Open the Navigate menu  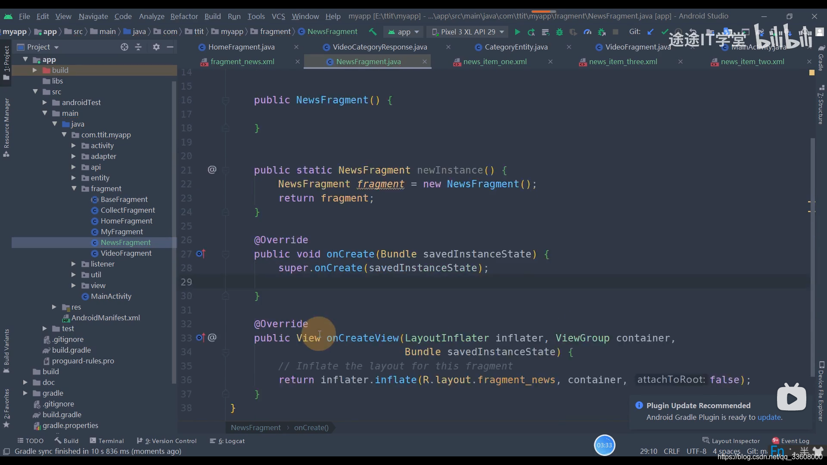pyautogui.click(x=93, y=16)
